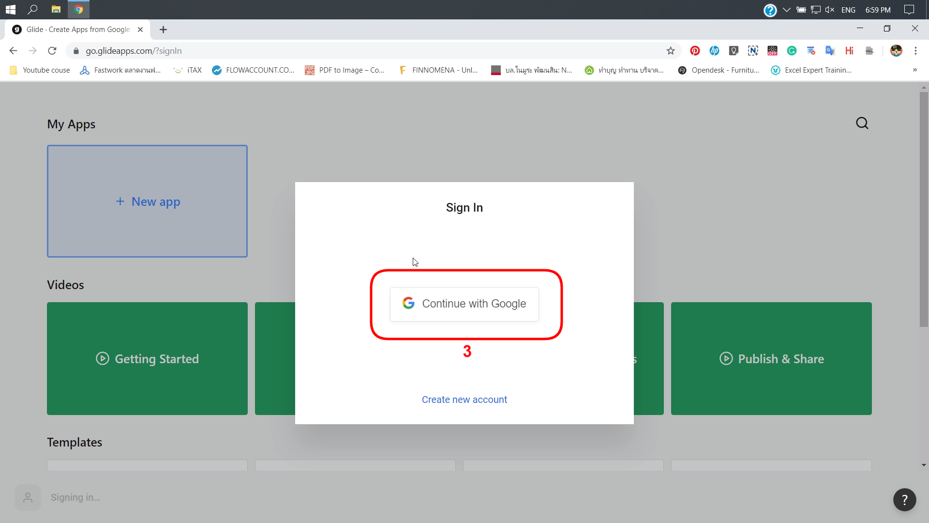This screenshot has height=523, width=929.
Task: Open the Fastwork bookmark
Action: tap(120, 70)
